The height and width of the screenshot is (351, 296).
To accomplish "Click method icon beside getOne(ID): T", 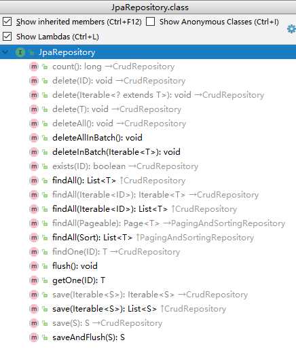I will pyautogui.click(x=34, y=280).
